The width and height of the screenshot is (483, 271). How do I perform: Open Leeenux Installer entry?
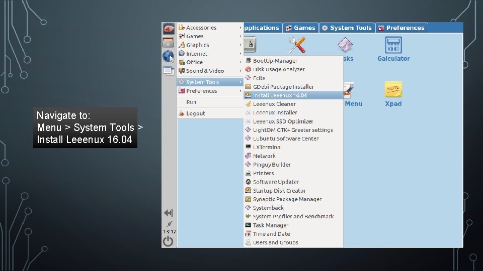click(x=293, y=112)
